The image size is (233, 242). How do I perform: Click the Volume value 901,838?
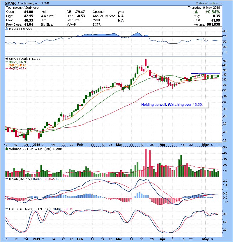(213, 24)
